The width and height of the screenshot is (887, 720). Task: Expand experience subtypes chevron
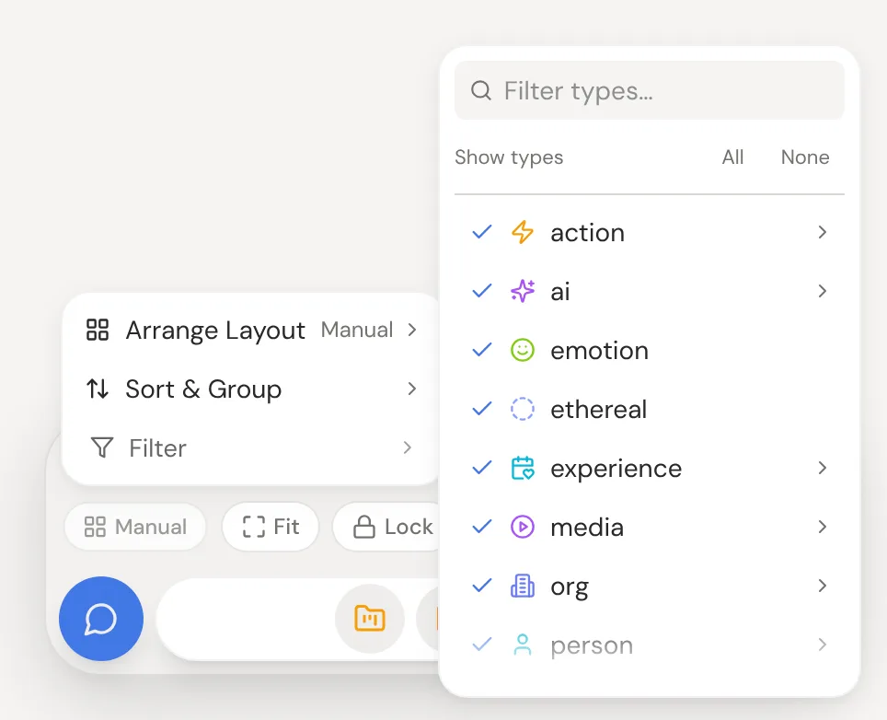[823, 468]
